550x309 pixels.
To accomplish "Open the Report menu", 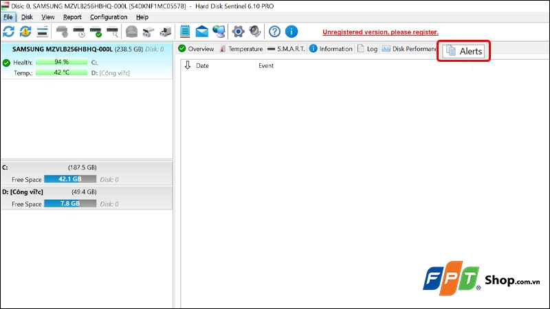I will (x=72, y=16).
